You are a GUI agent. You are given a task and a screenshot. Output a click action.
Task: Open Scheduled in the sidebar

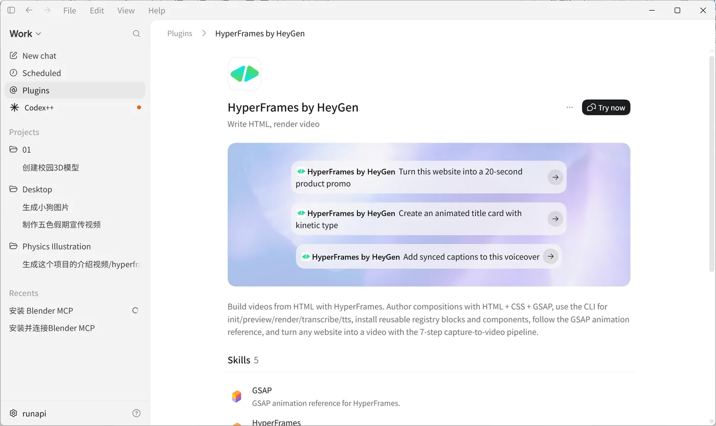[x=75, y=73]
